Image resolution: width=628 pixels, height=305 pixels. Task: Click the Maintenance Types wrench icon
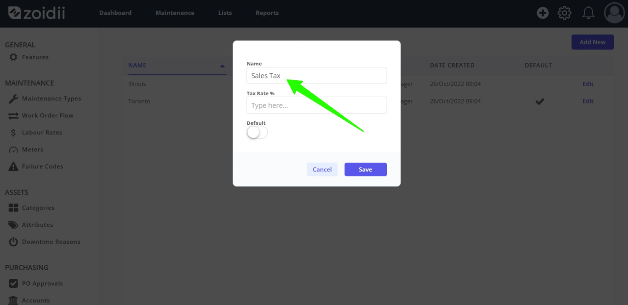[13, 98]
